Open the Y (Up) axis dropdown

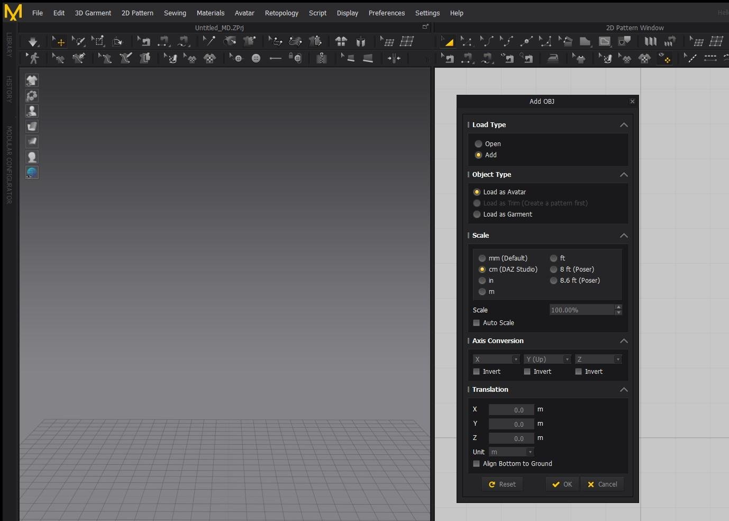547,360
